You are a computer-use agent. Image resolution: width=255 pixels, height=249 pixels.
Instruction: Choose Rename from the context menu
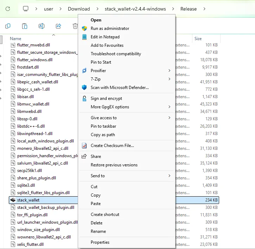point(127,231)
